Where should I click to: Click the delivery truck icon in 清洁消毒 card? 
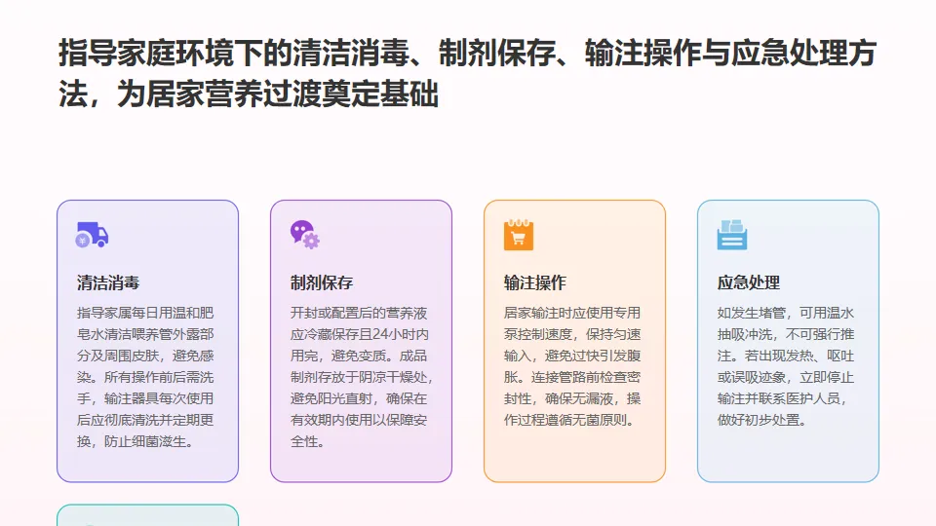click(92, 235)
